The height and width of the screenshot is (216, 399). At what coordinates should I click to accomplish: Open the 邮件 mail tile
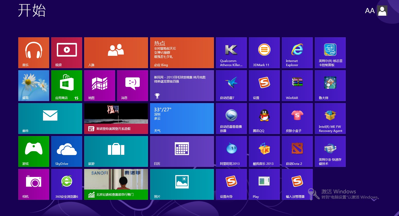(x=50, y=119)
